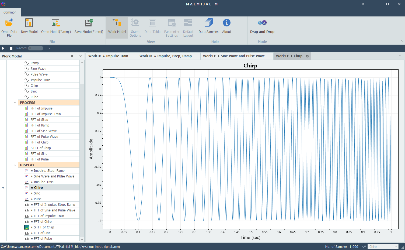This screenshot has height=250, width=405.
Task: Click the Work Model tree scrollbar down arrow
Action: pos(82,239)
